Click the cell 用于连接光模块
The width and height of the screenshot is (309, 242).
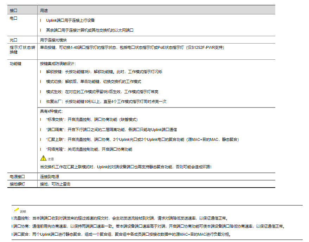pyautogui.click(x=53, y=40)
